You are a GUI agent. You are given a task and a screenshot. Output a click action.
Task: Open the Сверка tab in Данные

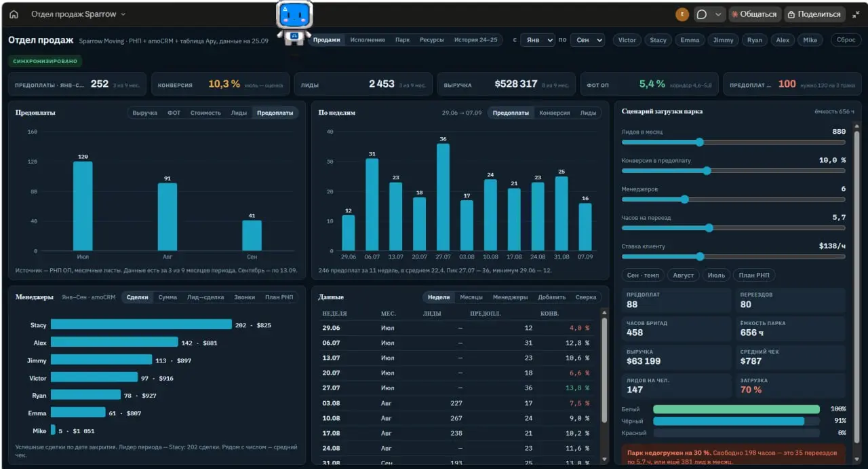click(586, 297)
